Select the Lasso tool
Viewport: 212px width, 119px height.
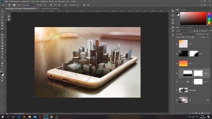pos(2,17)
